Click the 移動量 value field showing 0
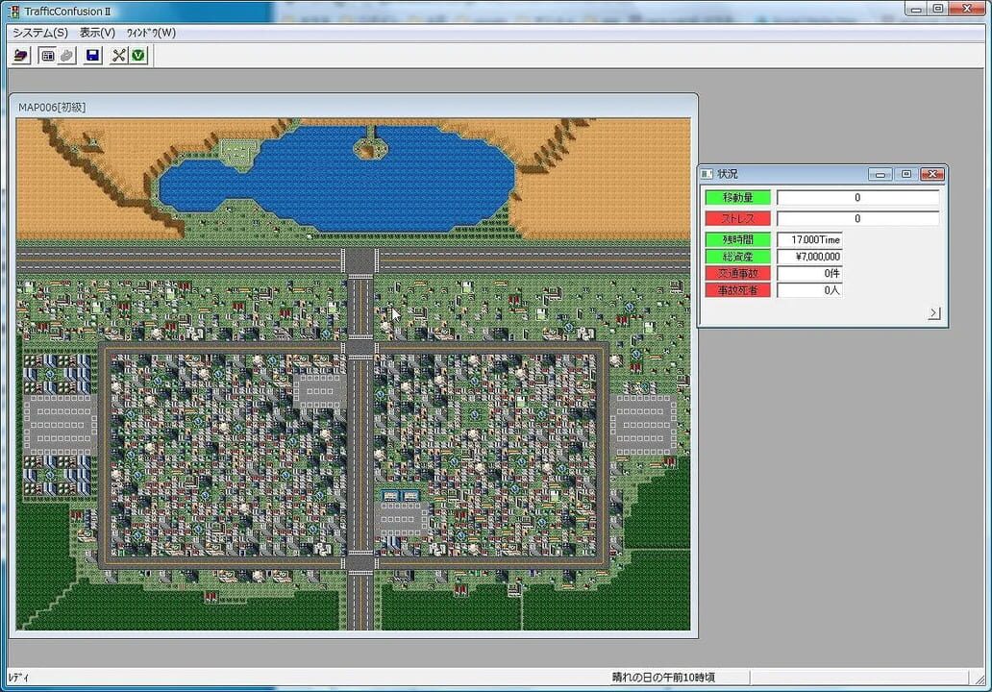This screenshot has height=692, width=992. [x=856, y=197]
